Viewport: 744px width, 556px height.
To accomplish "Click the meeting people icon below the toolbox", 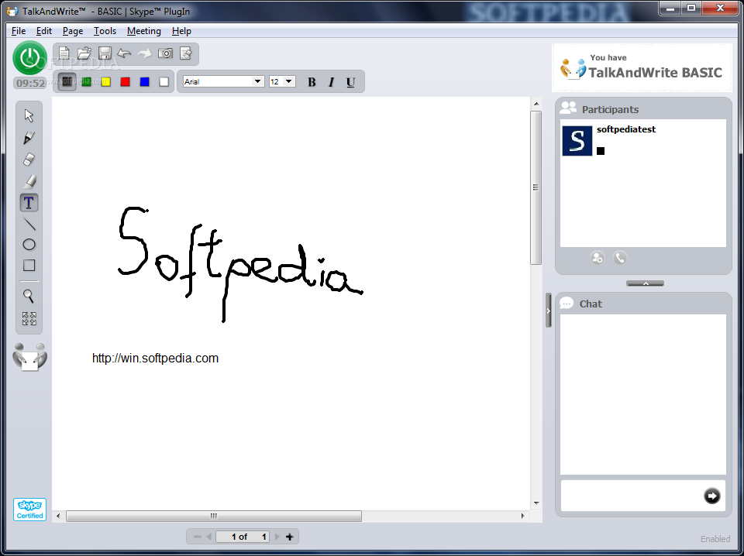I will coord(30,357).
